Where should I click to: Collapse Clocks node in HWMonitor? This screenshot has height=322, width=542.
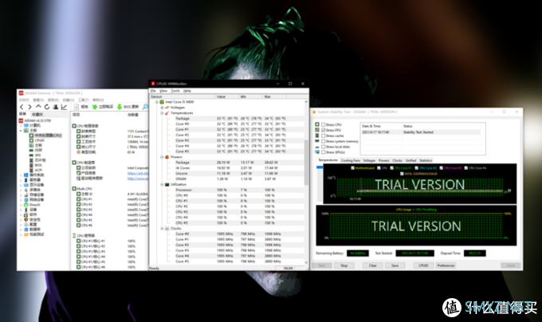(162, 229)
